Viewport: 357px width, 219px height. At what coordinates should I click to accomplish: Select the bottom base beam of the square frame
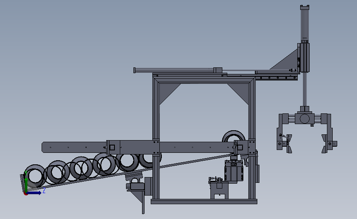point(204,201)
